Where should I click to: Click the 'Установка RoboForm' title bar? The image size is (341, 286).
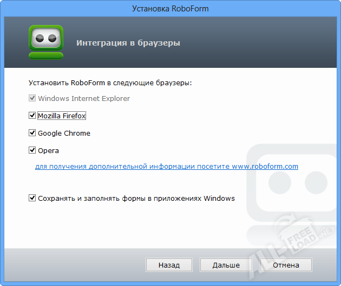pos(170,9)
